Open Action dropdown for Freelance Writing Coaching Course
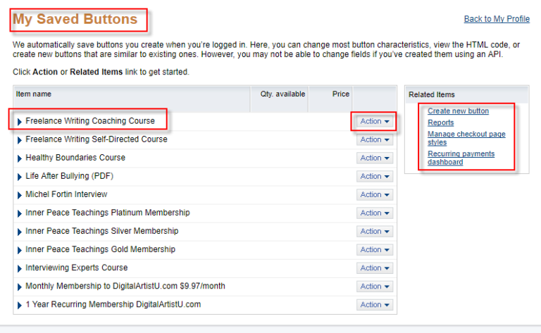This screenshot has width=541, height=333. pos(375,121)
